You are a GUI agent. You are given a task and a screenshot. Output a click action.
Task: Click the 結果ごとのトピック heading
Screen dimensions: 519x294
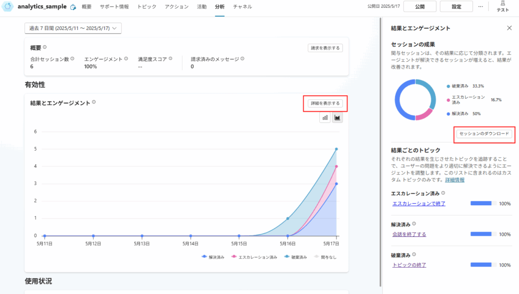point(416,151)
